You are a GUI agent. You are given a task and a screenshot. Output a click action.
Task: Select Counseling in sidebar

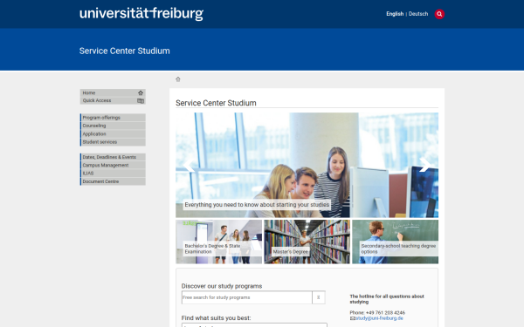tap(113, 126)
